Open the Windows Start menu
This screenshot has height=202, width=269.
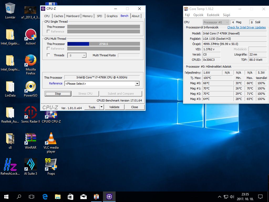click(x=6, y=197)
